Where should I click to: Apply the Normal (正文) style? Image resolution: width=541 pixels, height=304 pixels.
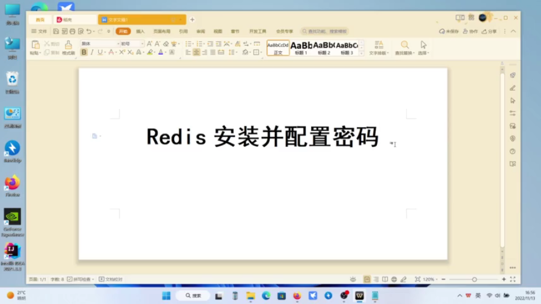click(x=278, y=48)
